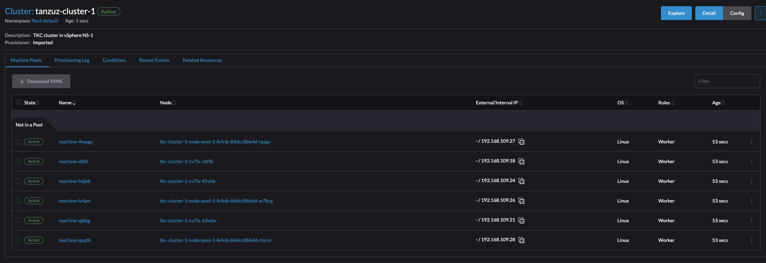Open node tkc-cluster-1-cv7lx-45vkb link
The width and height of the screenshot is (766, 263).
coord(188,181)
